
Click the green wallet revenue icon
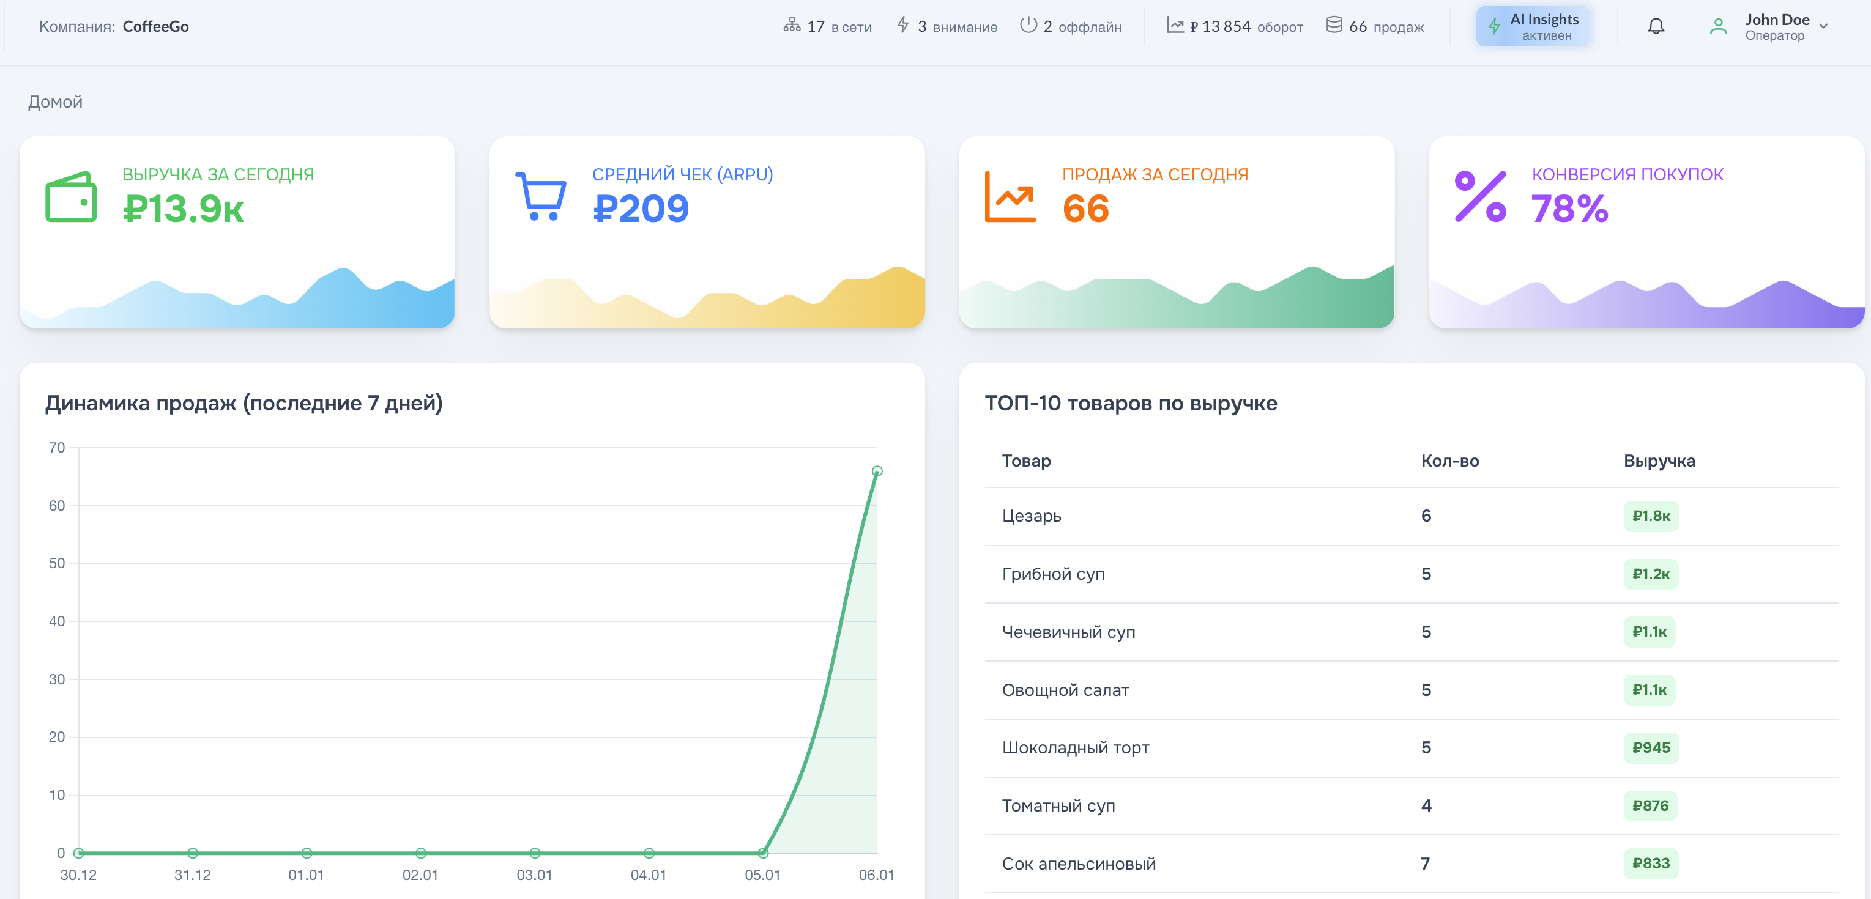pos(70,197)
